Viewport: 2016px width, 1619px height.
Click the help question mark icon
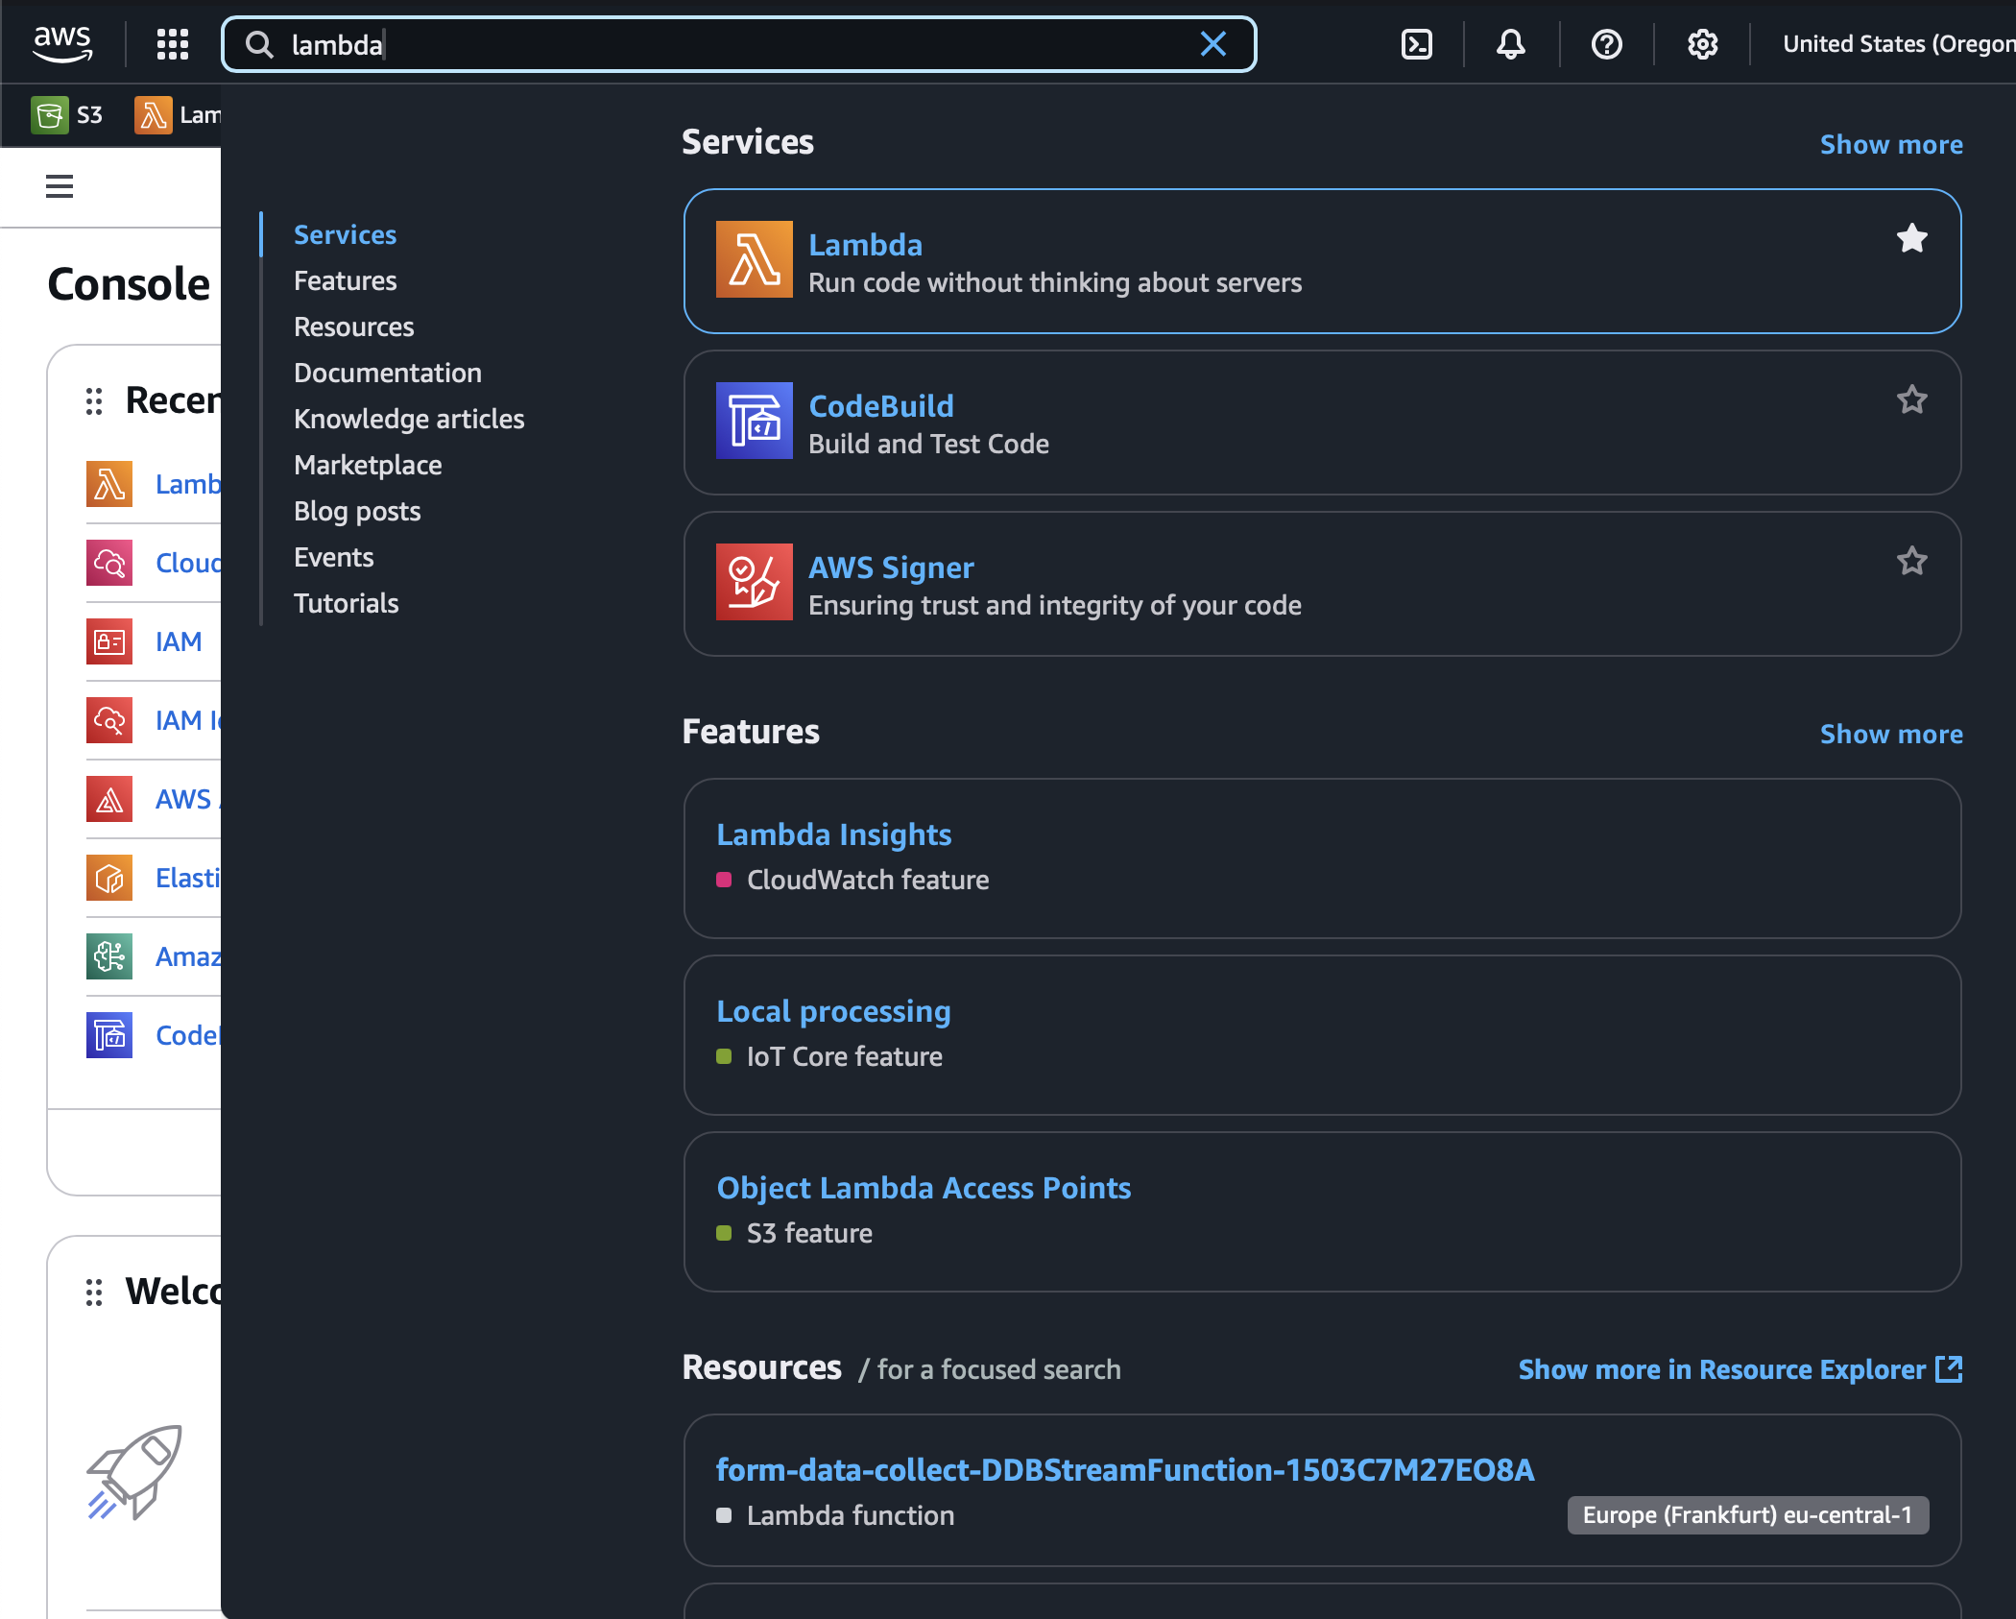(1606, 44)
